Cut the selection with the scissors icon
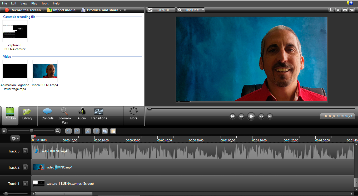The image size is (358, 196). tap(88, 131)
